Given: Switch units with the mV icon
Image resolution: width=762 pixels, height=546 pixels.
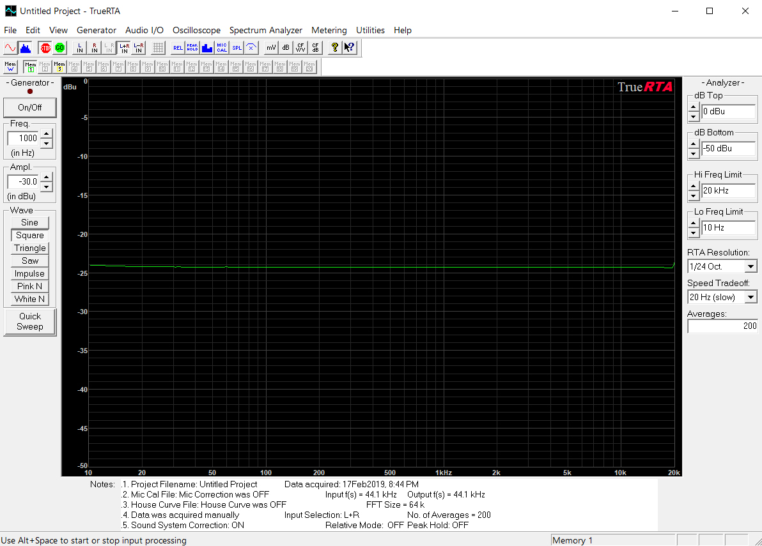Looking at the screenshot, I should point(271,47).
